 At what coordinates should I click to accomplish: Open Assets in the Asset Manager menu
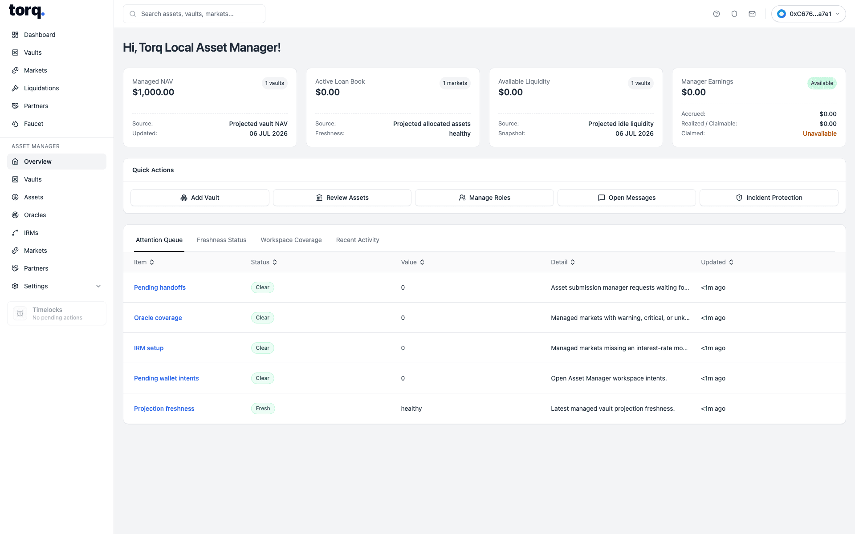[57, 197]
